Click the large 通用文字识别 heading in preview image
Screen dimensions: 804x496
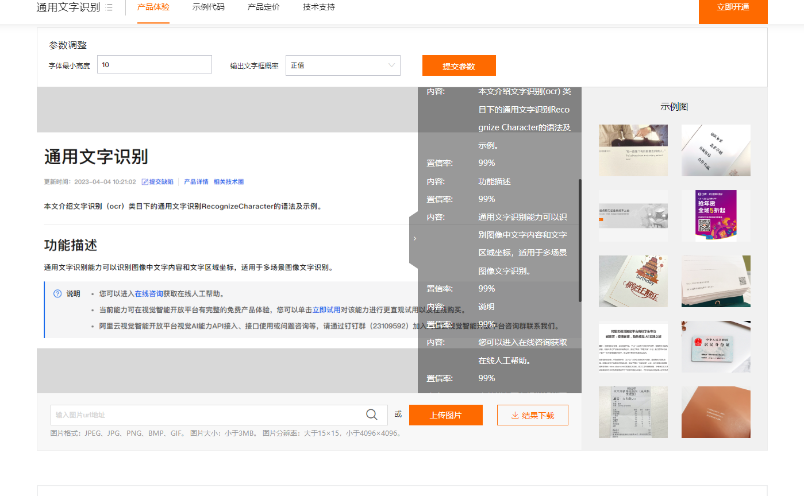97,157
